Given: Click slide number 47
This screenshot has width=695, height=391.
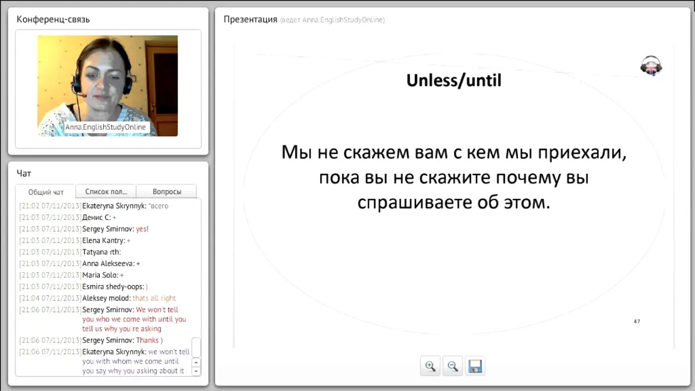Looking at the screenshot, I should click(637, 321).
